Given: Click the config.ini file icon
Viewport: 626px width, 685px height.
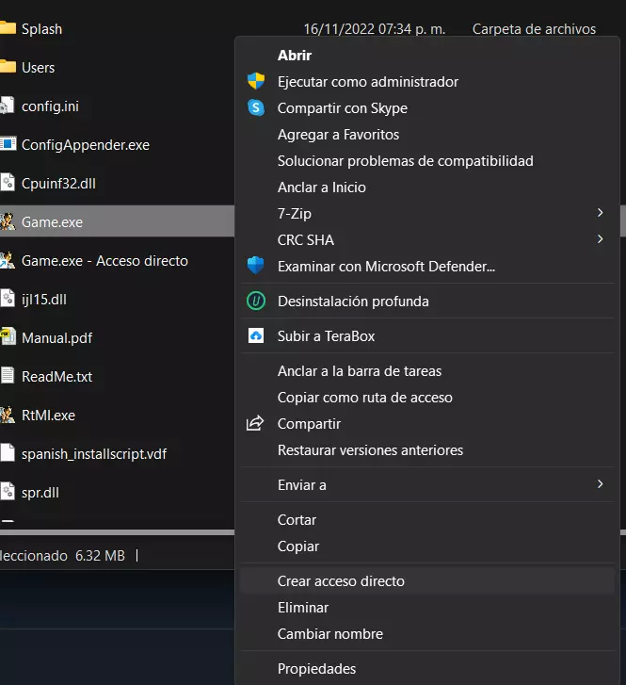Looking at the screenshot, I should tap(7, 106).
